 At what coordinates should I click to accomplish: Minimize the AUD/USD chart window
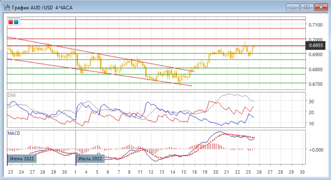coord(293,7)
